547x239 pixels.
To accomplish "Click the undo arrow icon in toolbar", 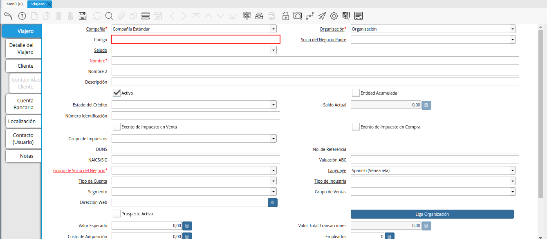I will pos(8,16).
